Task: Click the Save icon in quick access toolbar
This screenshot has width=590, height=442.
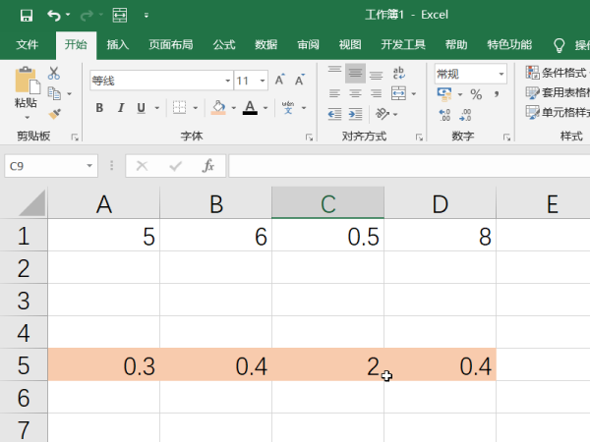Action: (26, 16)
